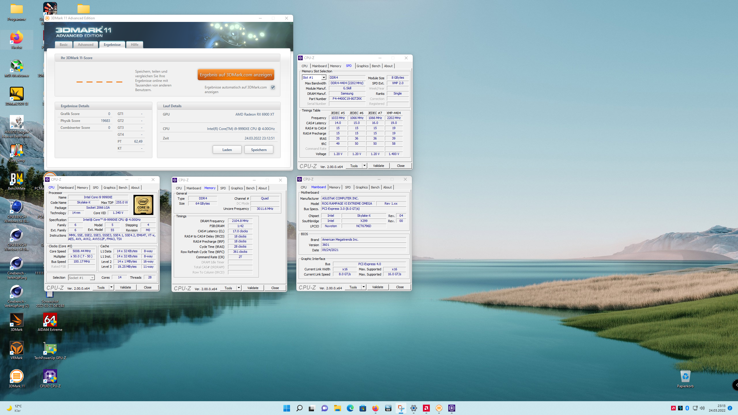The width and height of the screenshot is (738, 415).
Task: Open the Programme folder on desktop
Action: pos(16,12)
